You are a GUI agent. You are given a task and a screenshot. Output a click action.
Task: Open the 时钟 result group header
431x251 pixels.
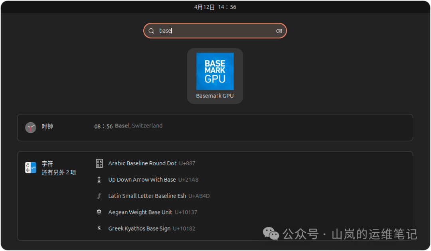tap(47, 126)
